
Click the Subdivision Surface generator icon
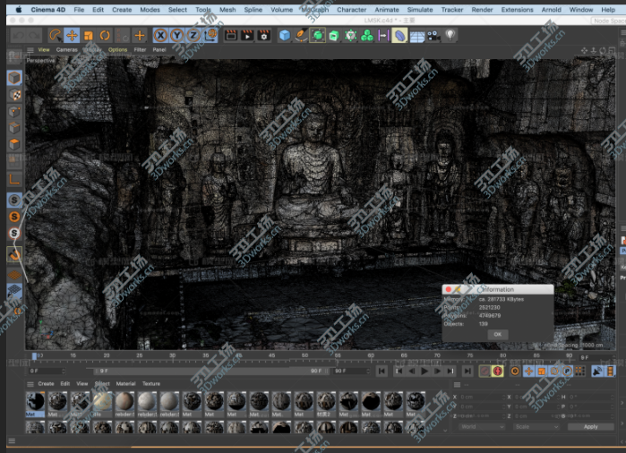click(x=318, y=36)
